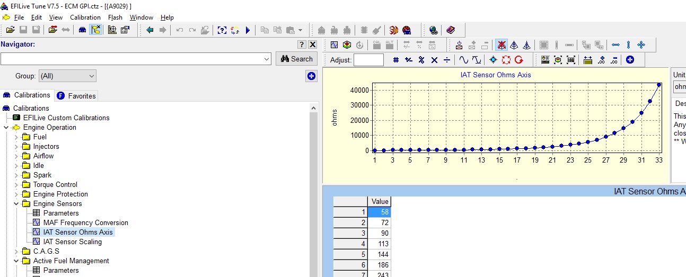Toggle the 2D line chart view button
Viewport: 686px width, 277px height.
pos(334,45)
